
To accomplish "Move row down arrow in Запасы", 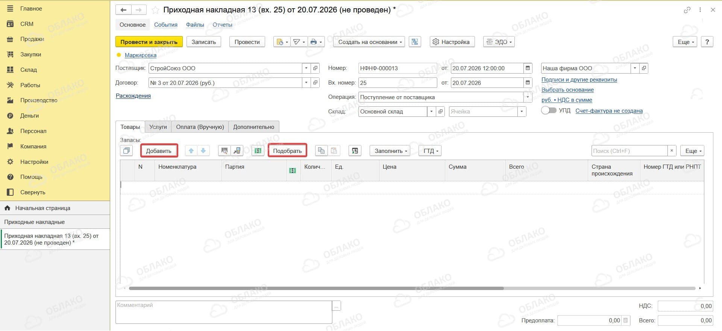I will click(203, 151).
